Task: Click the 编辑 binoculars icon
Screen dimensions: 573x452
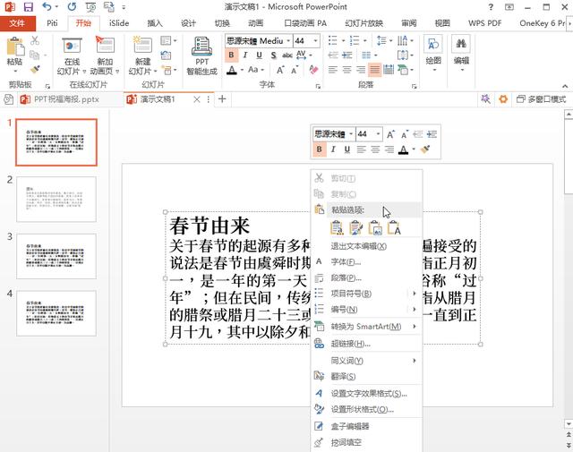Action: point(461,46)
